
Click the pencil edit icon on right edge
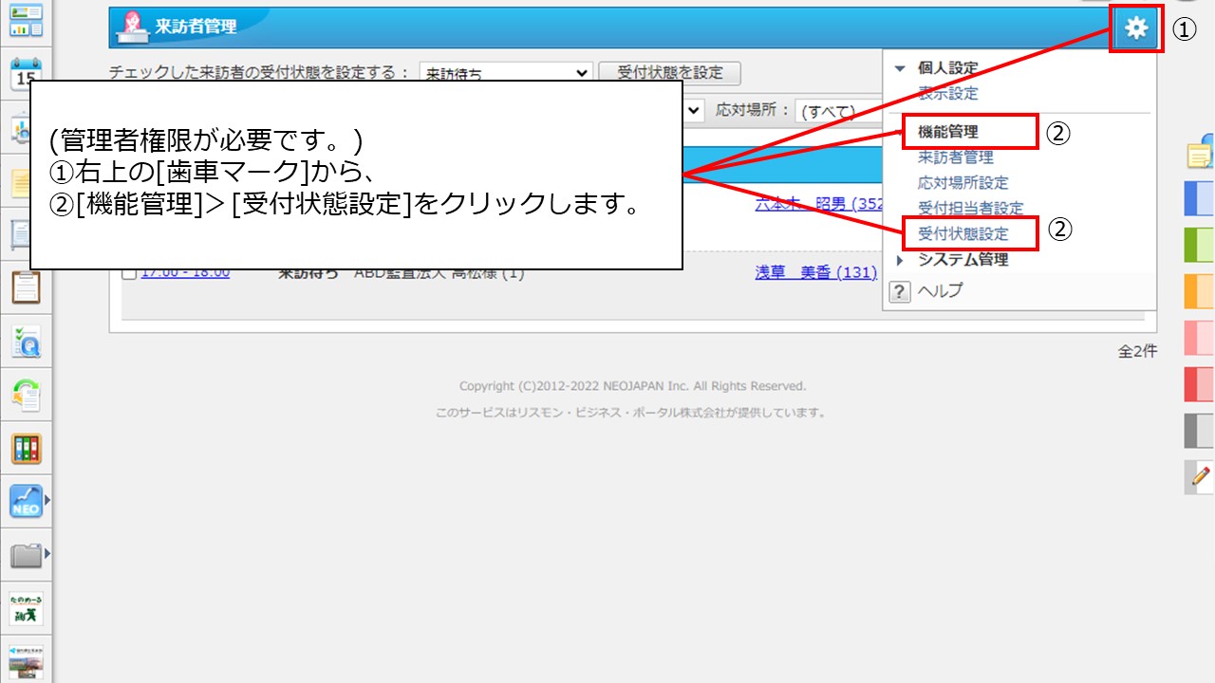point(1201,476)
